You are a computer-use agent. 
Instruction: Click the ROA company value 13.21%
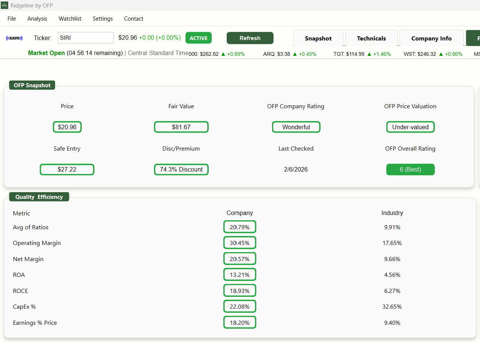240,275
